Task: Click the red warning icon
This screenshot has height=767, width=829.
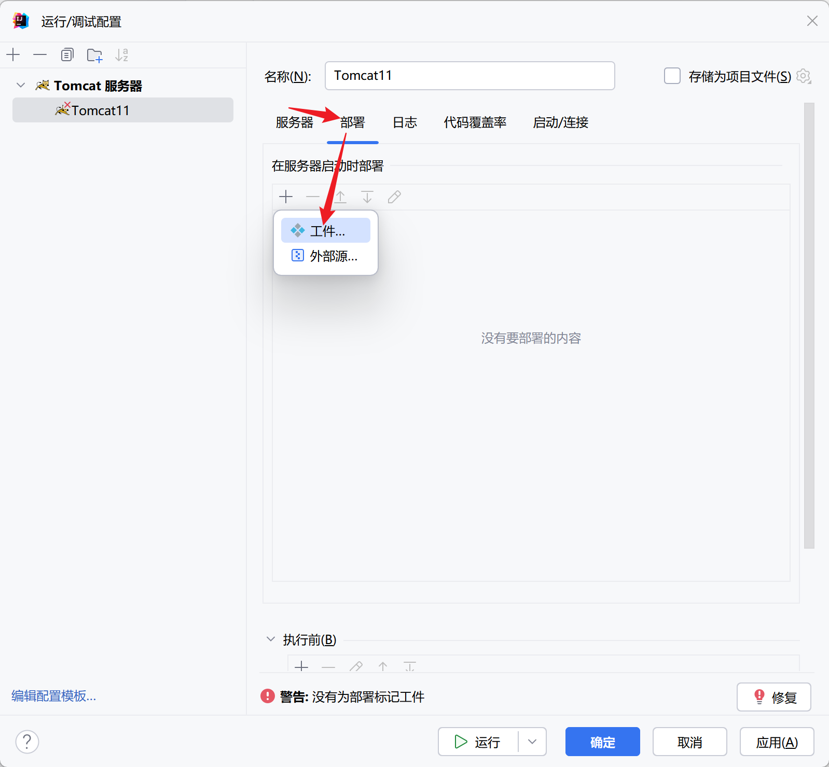Action: point(268,696)
